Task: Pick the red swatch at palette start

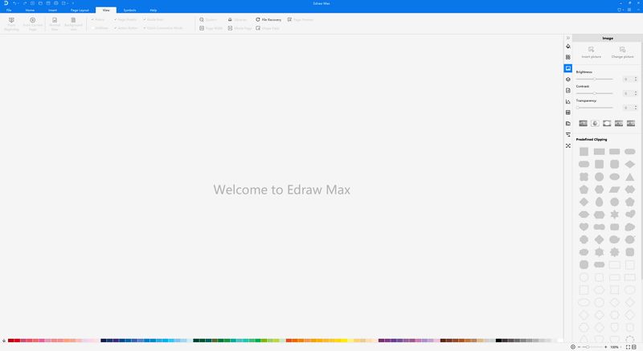Action: (10, 341)
